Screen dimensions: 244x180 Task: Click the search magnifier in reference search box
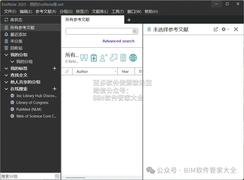click(135, 31)
